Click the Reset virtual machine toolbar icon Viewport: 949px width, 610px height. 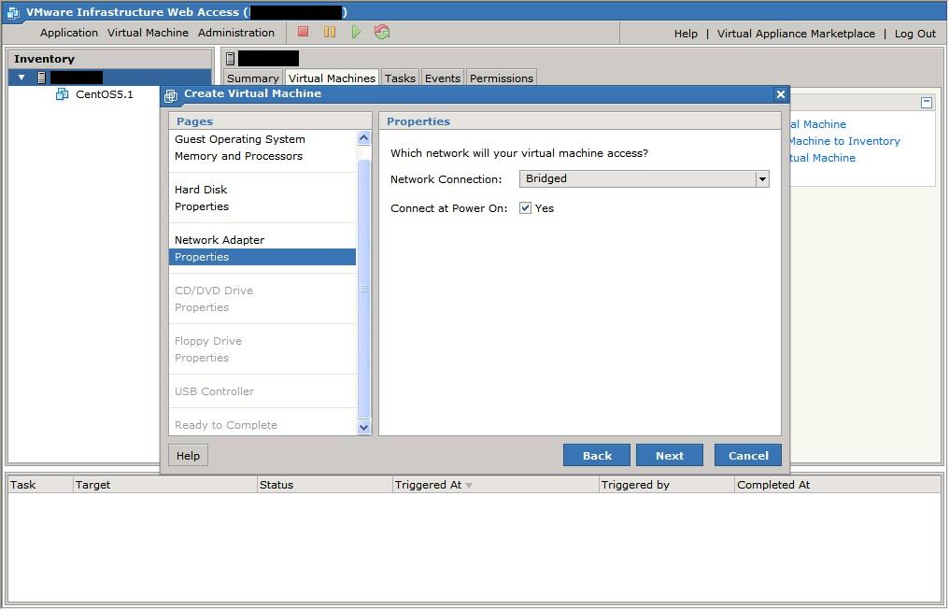coord(382,32)
